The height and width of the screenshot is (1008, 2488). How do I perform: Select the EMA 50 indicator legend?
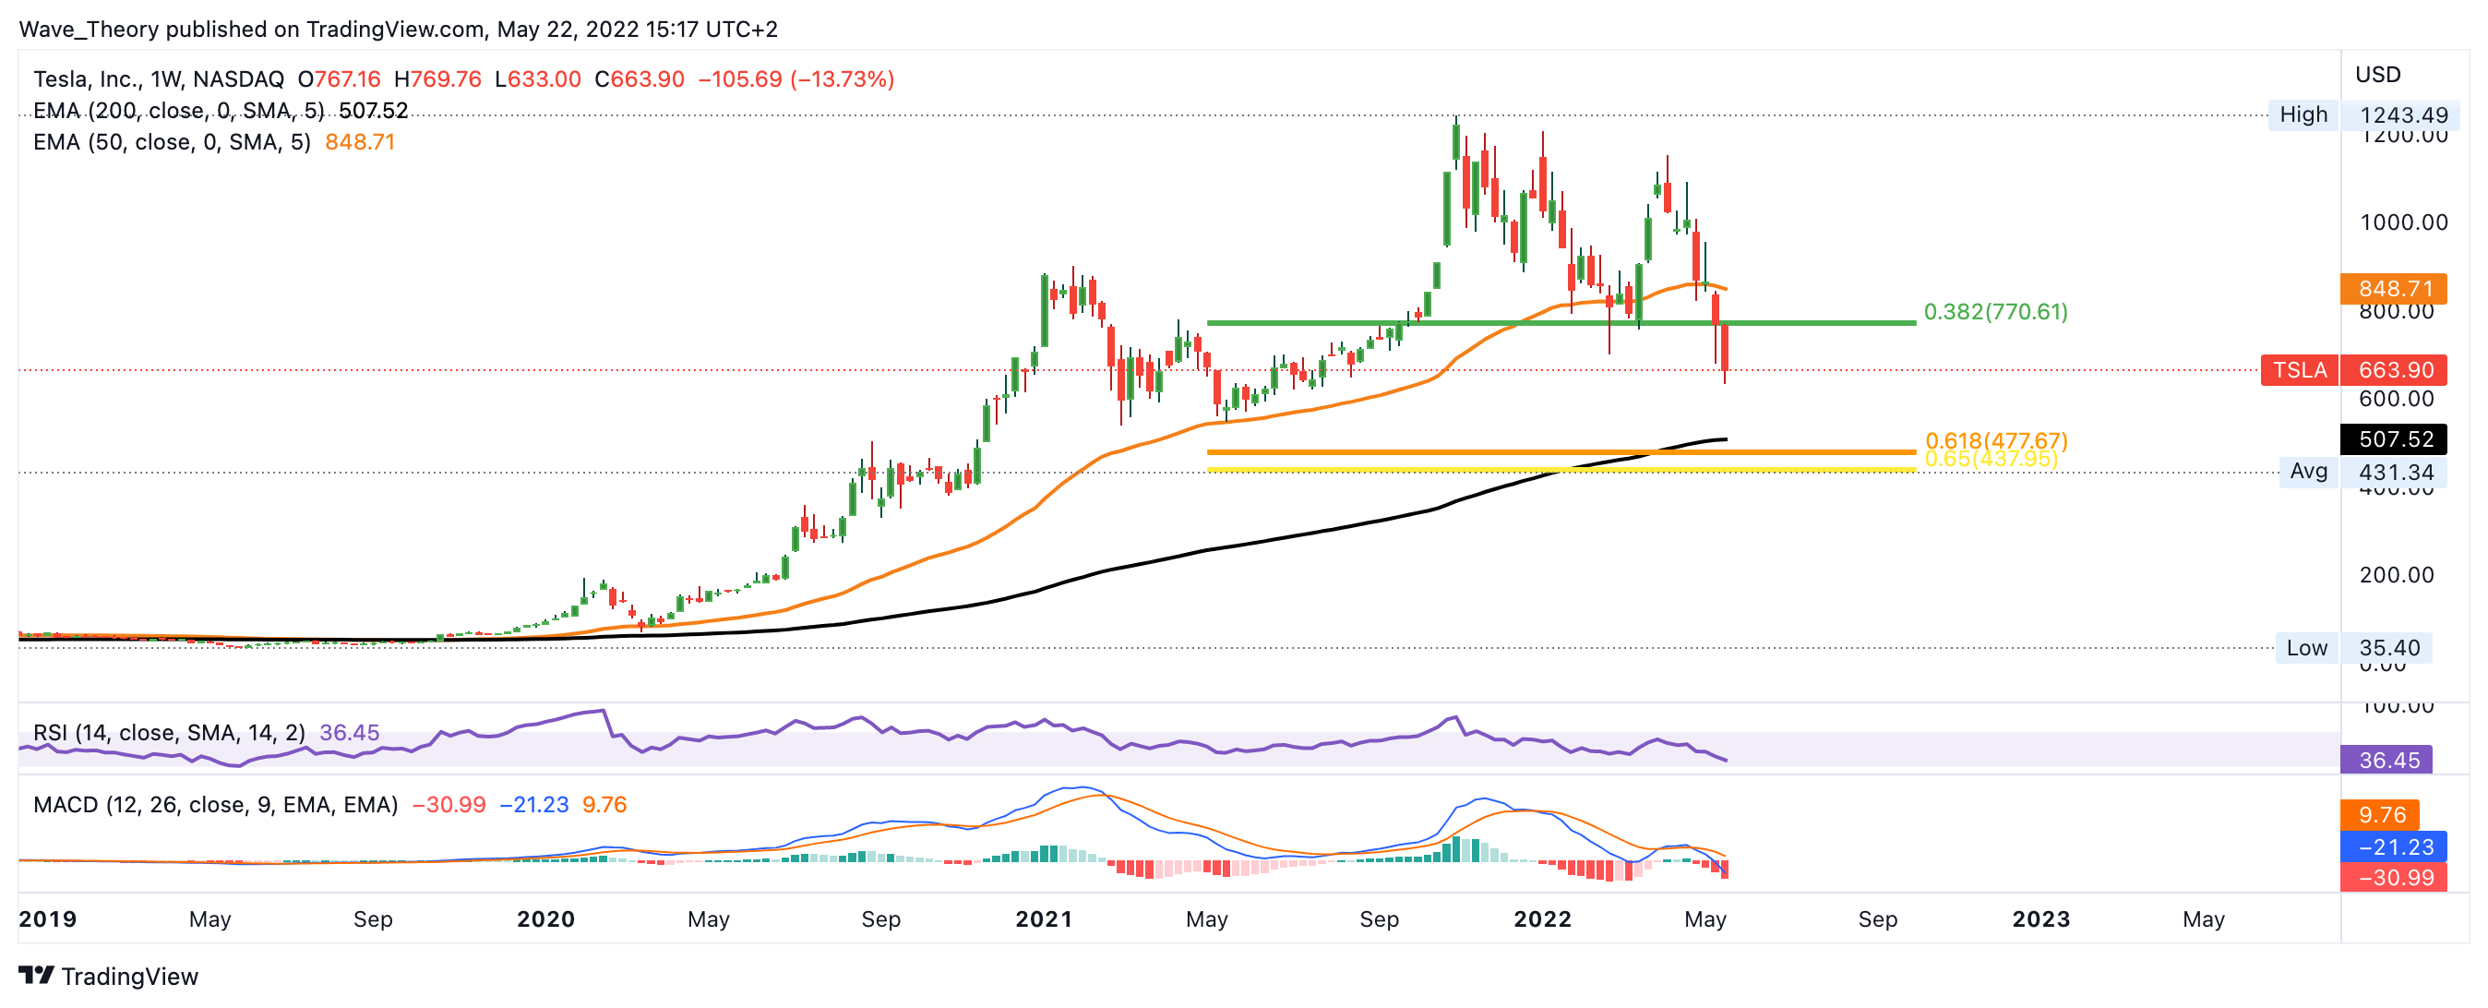pos(172,143)
